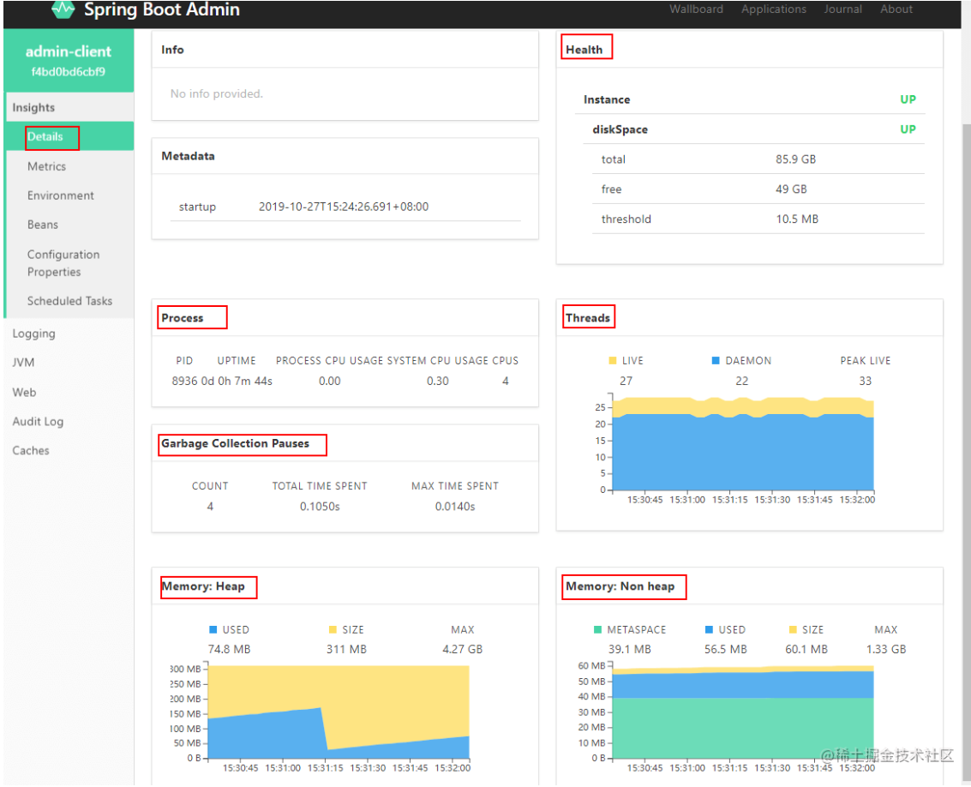Click the No info provided text
The height and width of the screenshot is (787, 971).
(217, 93)
